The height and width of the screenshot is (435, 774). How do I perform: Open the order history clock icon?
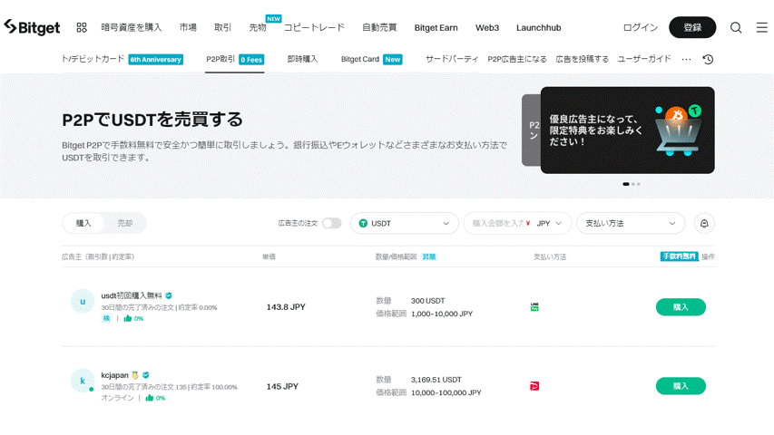(708, 59)
